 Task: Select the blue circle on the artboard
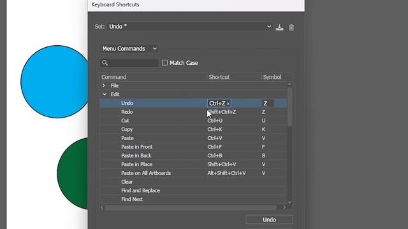55,81
